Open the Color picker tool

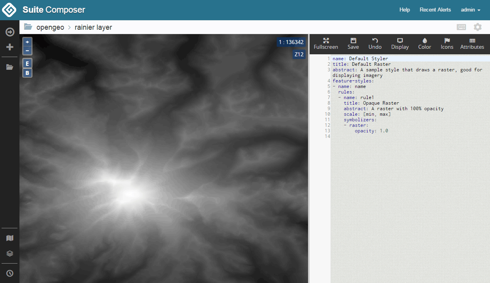425,44
